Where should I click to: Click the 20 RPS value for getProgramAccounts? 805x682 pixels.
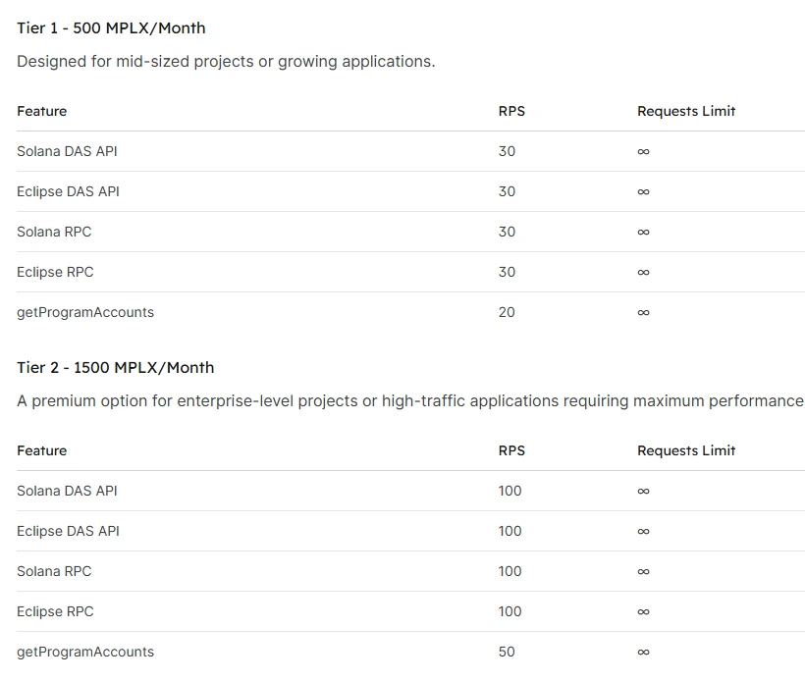507,312
